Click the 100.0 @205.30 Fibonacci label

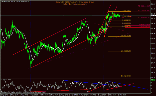pyautogui.click(x=126, y=36)
